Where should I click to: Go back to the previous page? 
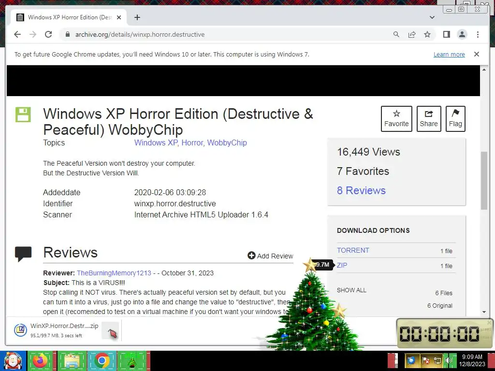pyautogui.click(x=17, y=34)
